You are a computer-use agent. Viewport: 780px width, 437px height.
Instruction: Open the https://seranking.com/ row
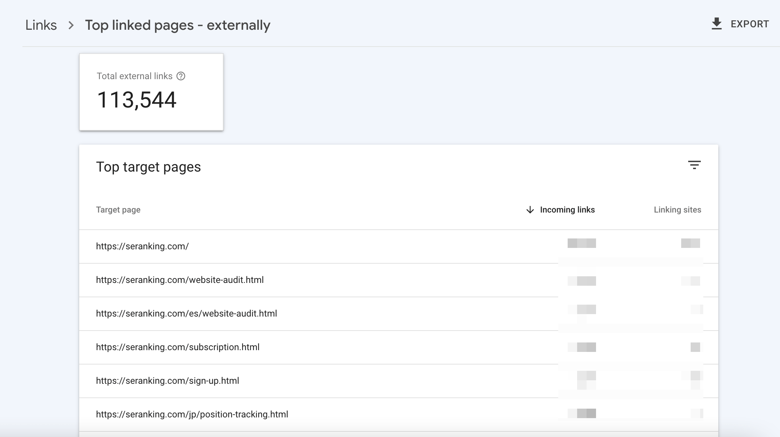coord(399,247)
